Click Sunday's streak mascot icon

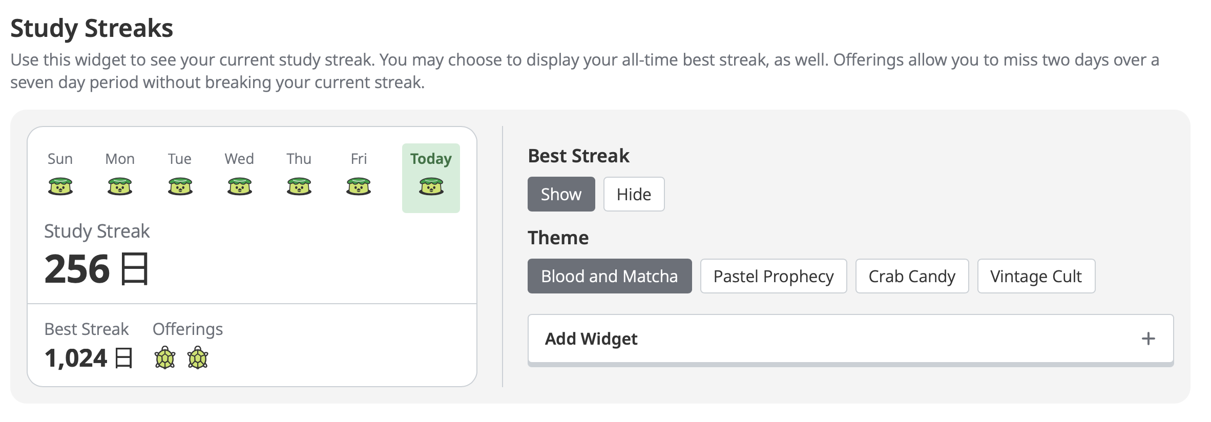coord(60,186)
